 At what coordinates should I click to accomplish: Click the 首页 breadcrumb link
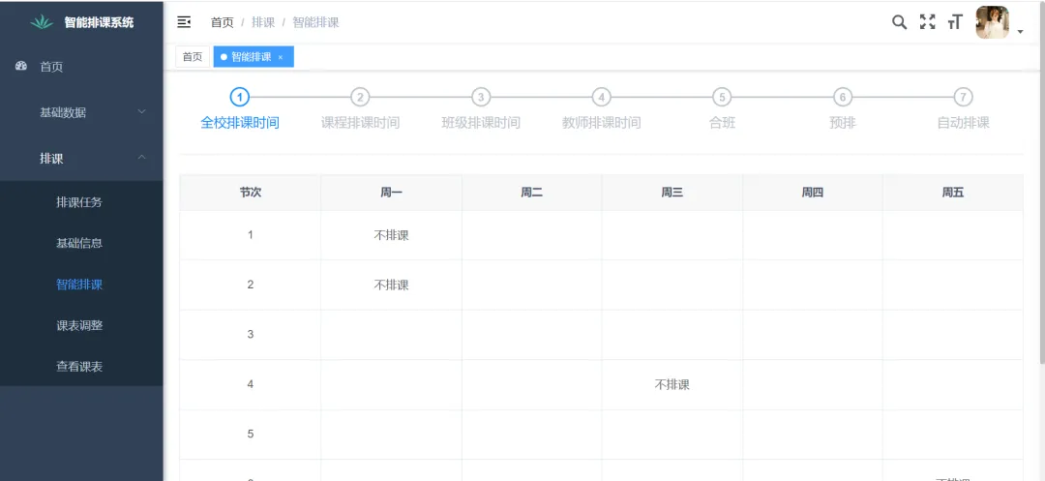223,22
